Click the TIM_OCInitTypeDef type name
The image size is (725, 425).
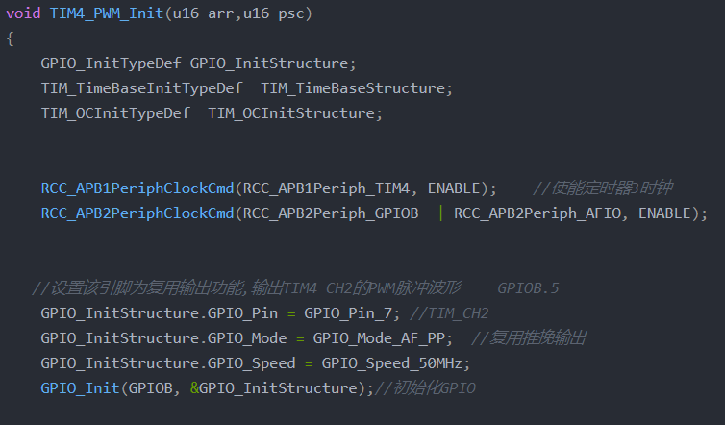coord(115,113)
